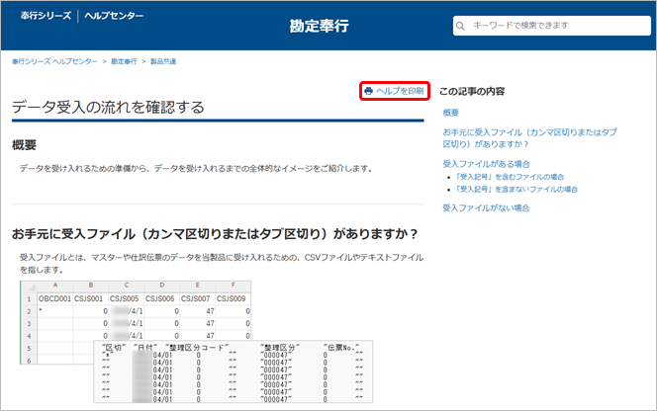Click the 概要 section heading
657x411 pixels.
coord(25,145)
